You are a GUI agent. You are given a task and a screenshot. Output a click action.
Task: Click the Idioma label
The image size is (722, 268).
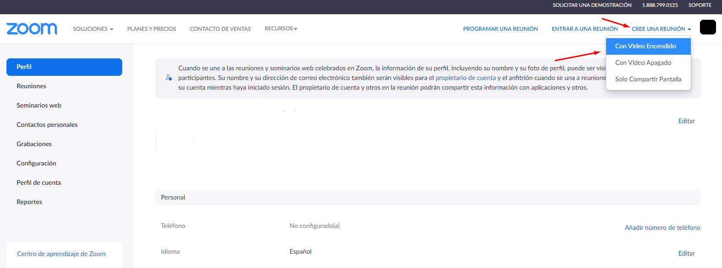170,251
